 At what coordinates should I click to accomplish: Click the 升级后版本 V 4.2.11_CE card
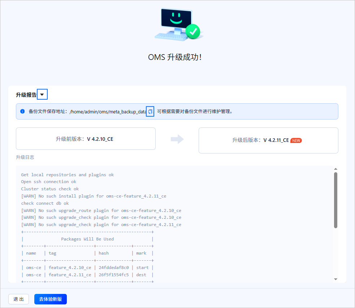[x=268, y=140]
